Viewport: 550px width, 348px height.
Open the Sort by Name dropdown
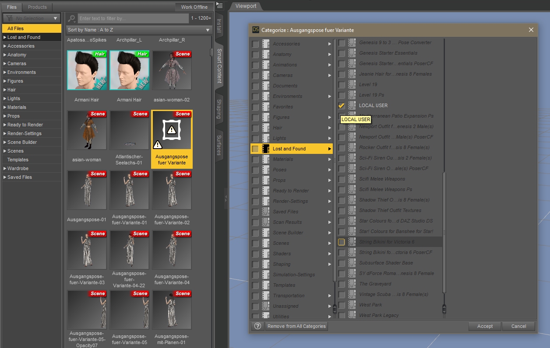139,30
